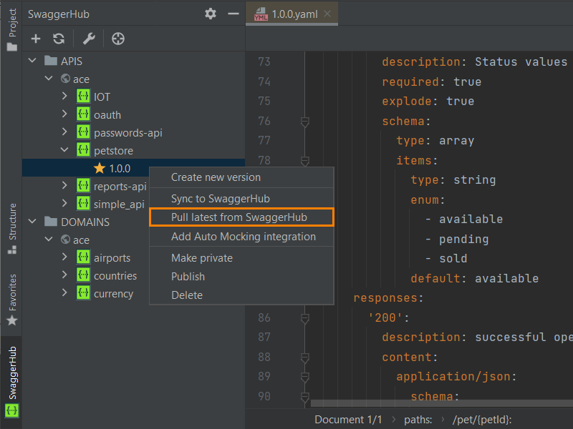Image resolution: width=573 pixels, height=429 pixels.
Task: Click the refresh icon in SwaggerHub toolbar
Action: point(59,39)
